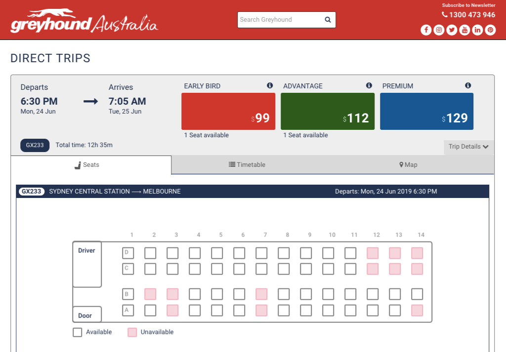The image size is (506, 352).
Task: Select seat in row C, column 11
Action: coord(350,269)
